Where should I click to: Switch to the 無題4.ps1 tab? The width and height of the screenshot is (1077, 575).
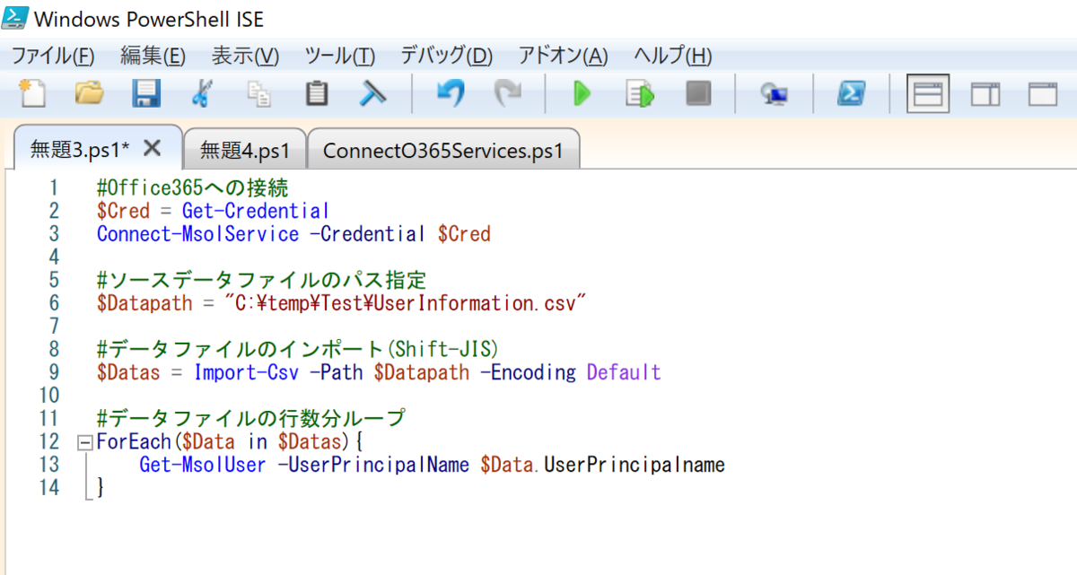pyautogui.click(x=244, y=150)
